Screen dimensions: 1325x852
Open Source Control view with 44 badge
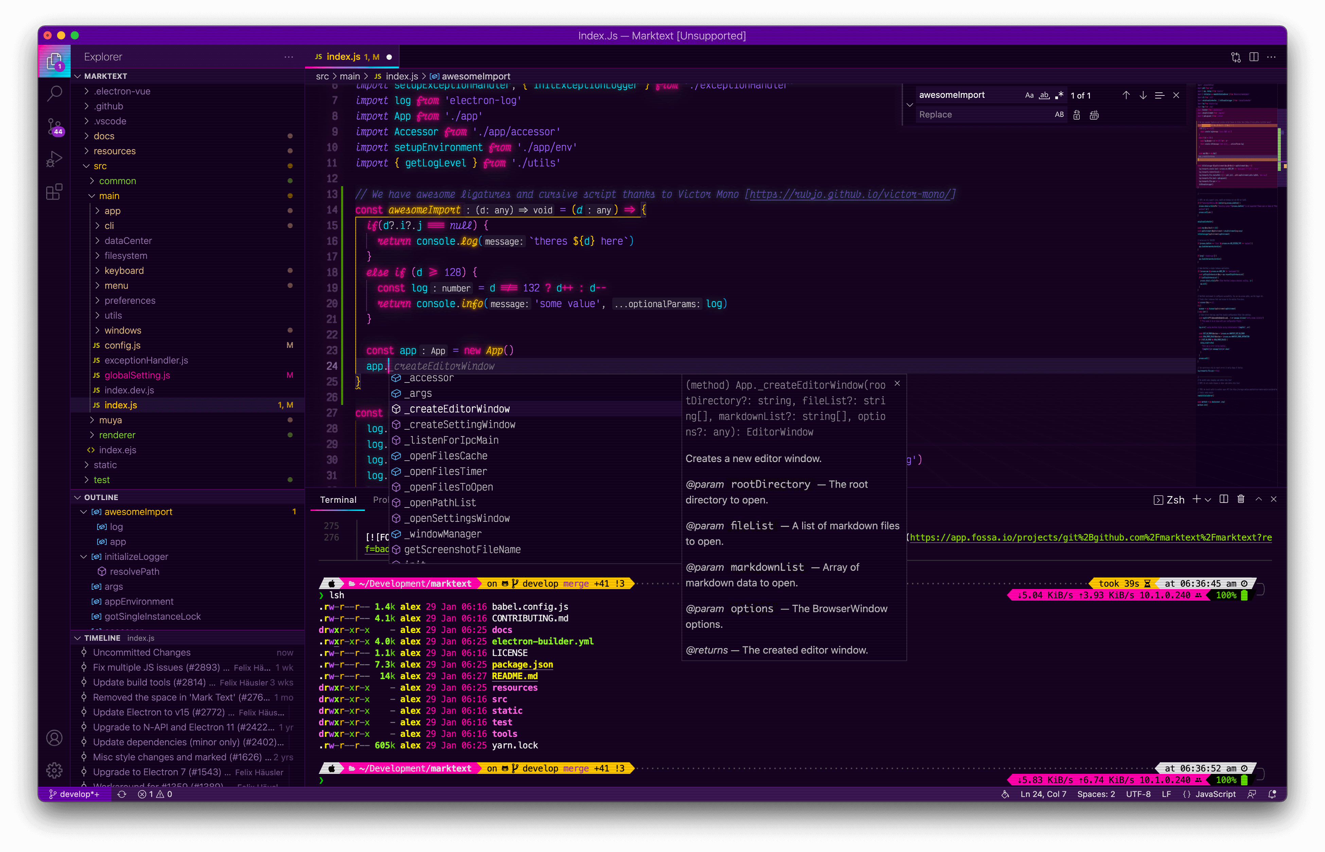coord(54,127)
